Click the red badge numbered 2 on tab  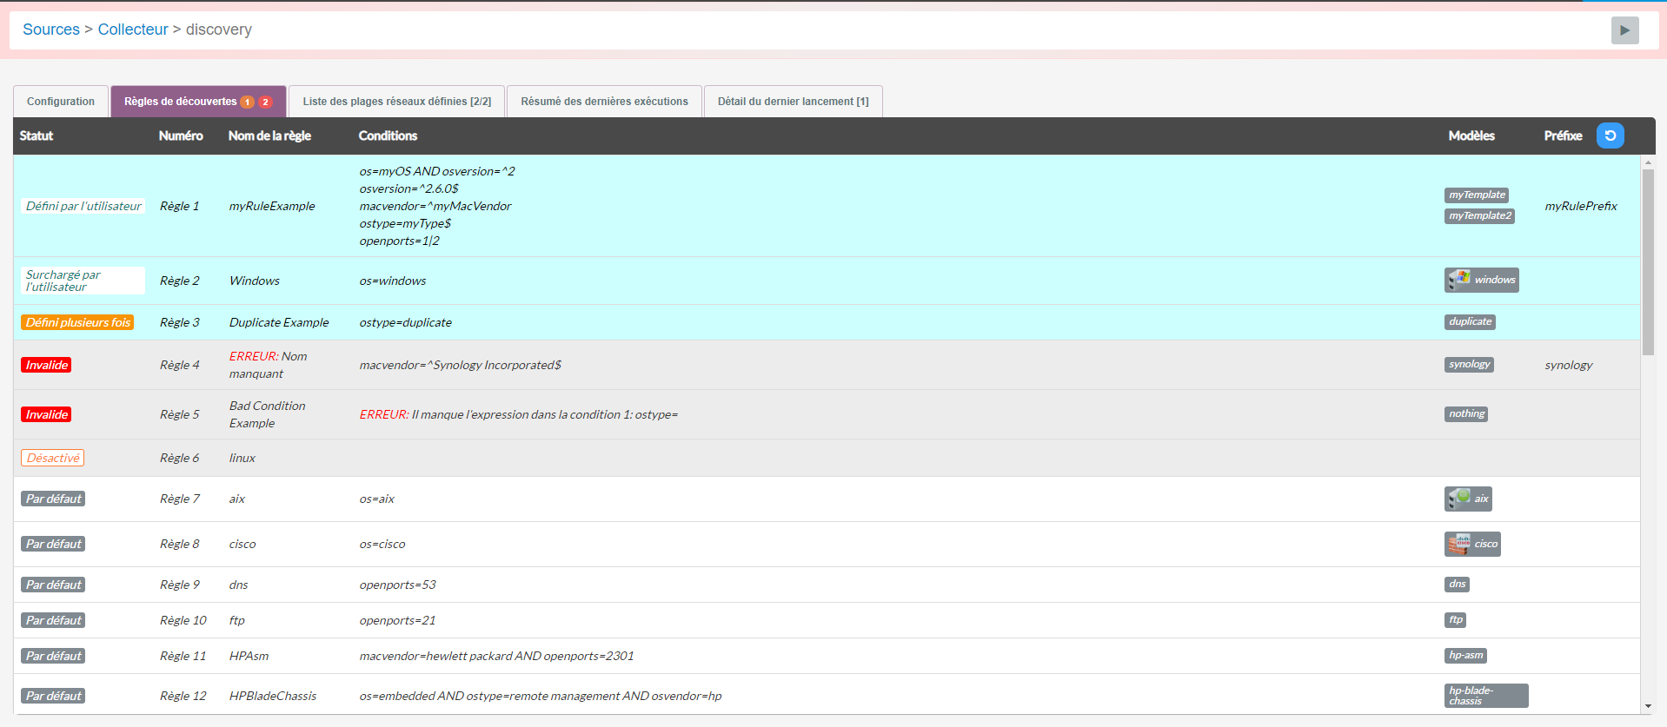point(265,102)
